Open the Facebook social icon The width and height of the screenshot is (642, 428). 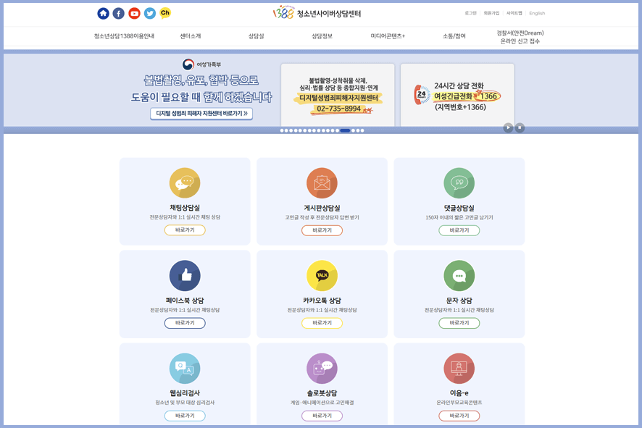[119, 14]
